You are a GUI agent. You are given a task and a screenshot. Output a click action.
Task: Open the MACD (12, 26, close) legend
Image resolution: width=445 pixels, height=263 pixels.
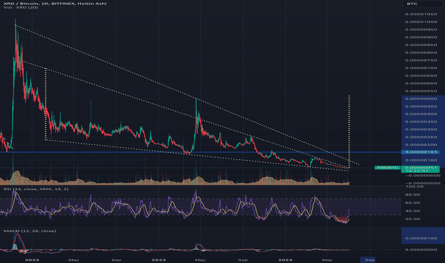30,231
